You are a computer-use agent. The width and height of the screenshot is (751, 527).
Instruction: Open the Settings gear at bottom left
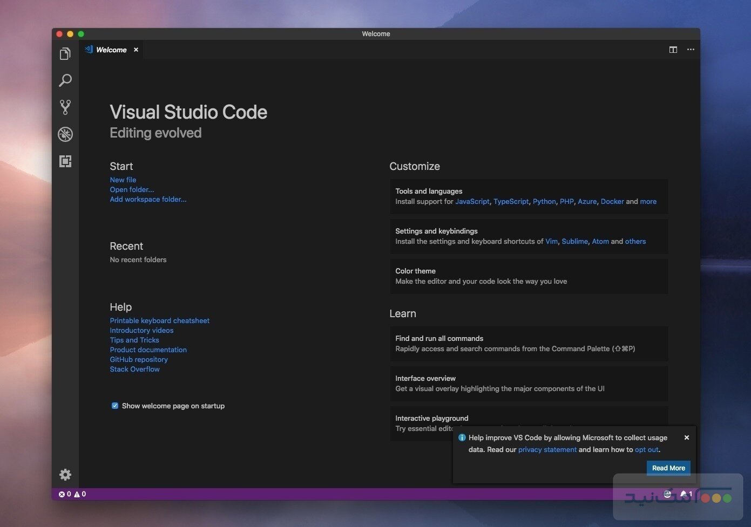pos(65,474)
